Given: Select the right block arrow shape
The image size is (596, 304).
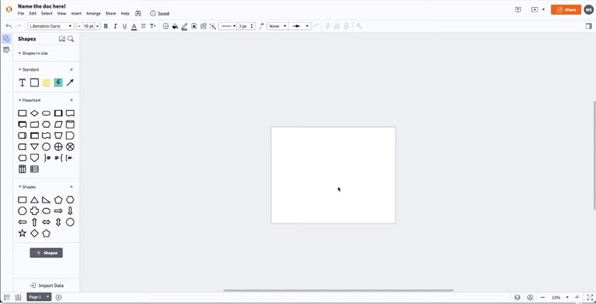Looking at the screenshot, I should coord(58,211).
